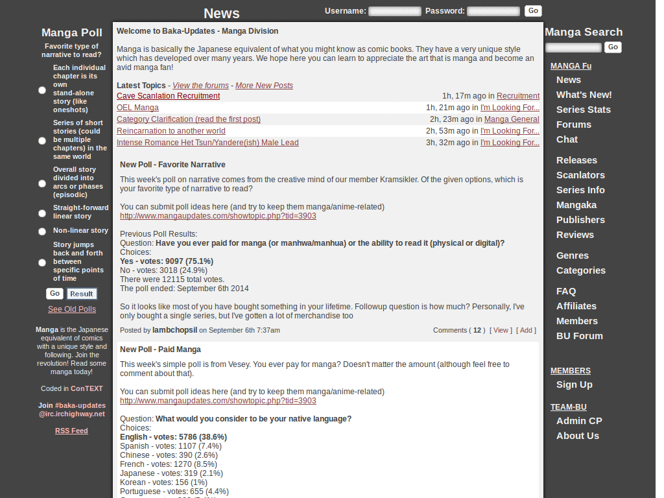The image size is (664, 498).
Task: Open Admin CP link
Action: [x=579, y=421]
